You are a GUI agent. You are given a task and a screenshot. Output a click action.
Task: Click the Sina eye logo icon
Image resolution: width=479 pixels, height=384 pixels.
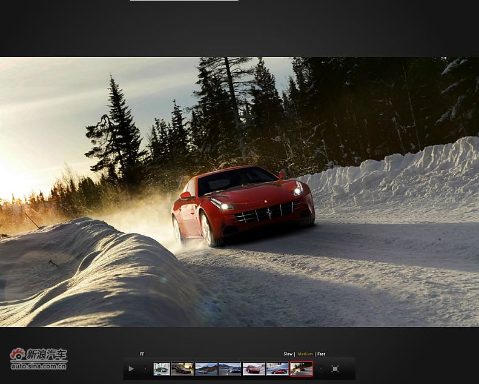18,355
